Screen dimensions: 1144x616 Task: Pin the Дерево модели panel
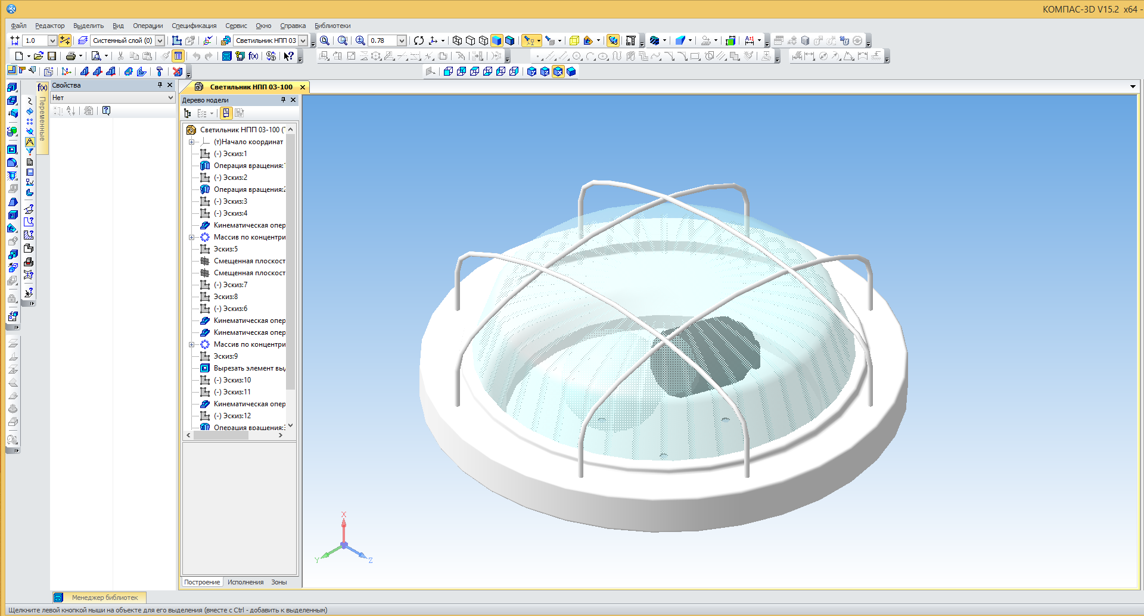[x=283, y=100]
